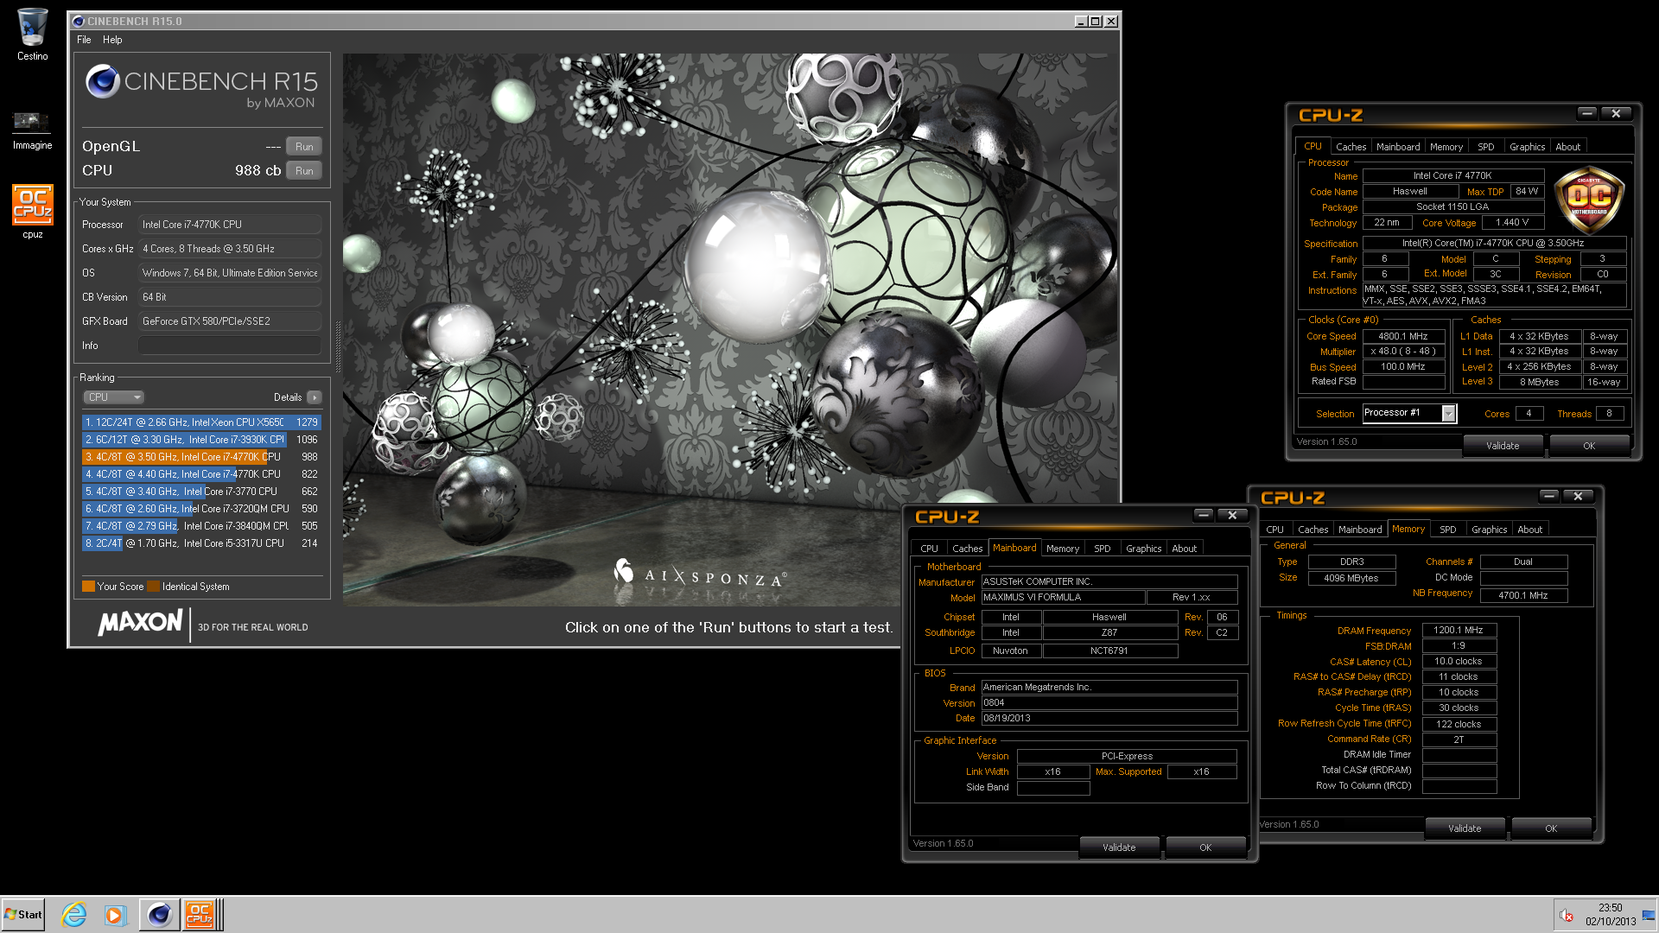1659x933 pixels.
Task: Click the Core Speed value 4800.1 MHz
Action: tap(1403, 337)
